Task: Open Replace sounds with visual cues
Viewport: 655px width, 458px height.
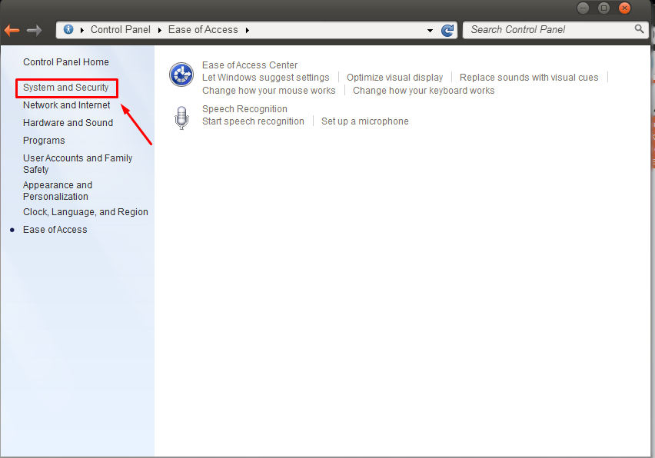Action: (529, 77)
